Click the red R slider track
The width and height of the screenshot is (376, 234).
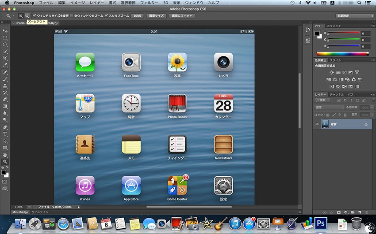[x=343, y=32]
